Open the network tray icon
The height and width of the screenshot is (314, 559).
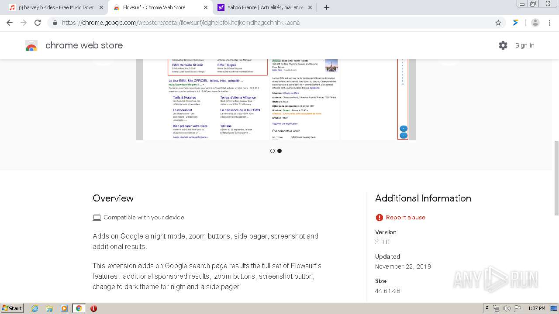pos(497,308)
